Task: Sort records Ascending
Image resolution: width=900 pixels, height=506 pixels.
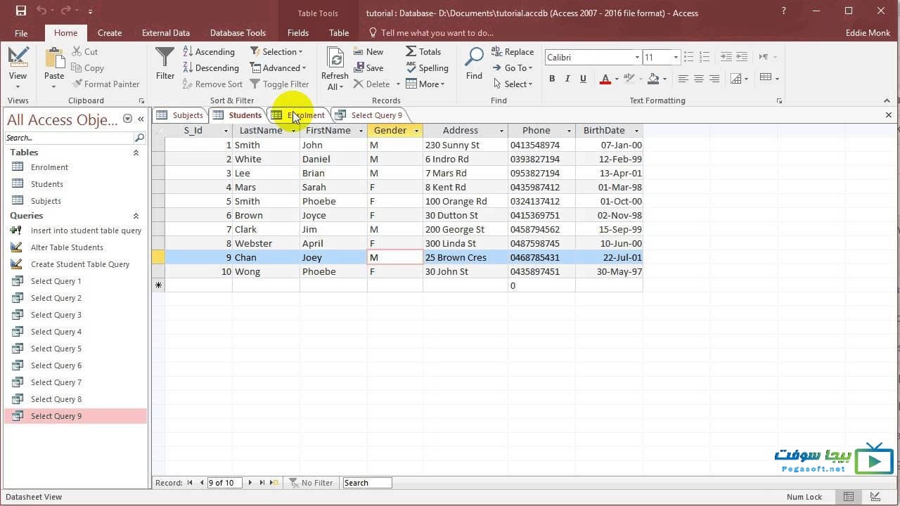Action: [x=209, y=51]
